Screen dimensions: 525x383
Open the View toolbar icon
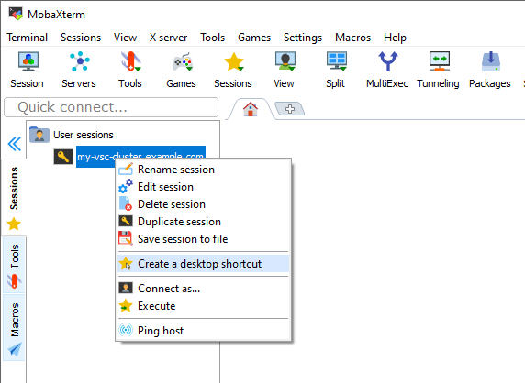point(285,61)
